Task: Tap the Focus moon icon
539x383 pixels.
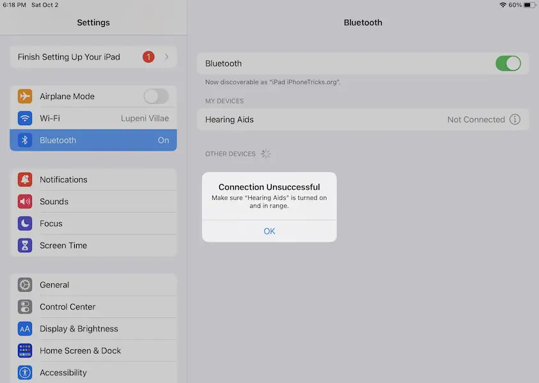Action: [x=25, y=223]
